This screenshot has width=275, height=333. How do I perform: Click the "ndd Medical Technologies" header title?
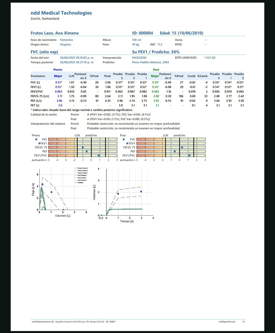click(x=61, y=13)
